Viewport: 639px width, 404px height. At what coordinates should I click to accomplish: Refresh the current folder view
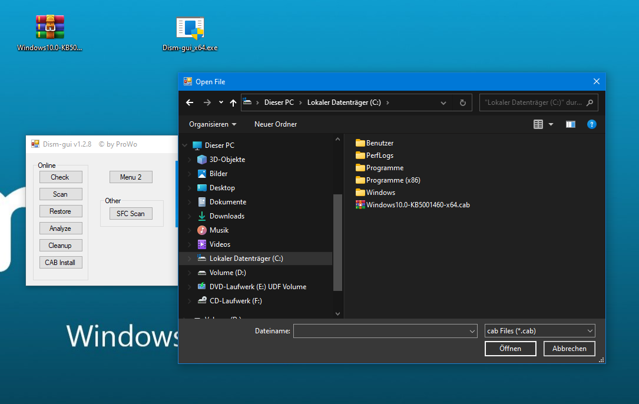[462, 102]
